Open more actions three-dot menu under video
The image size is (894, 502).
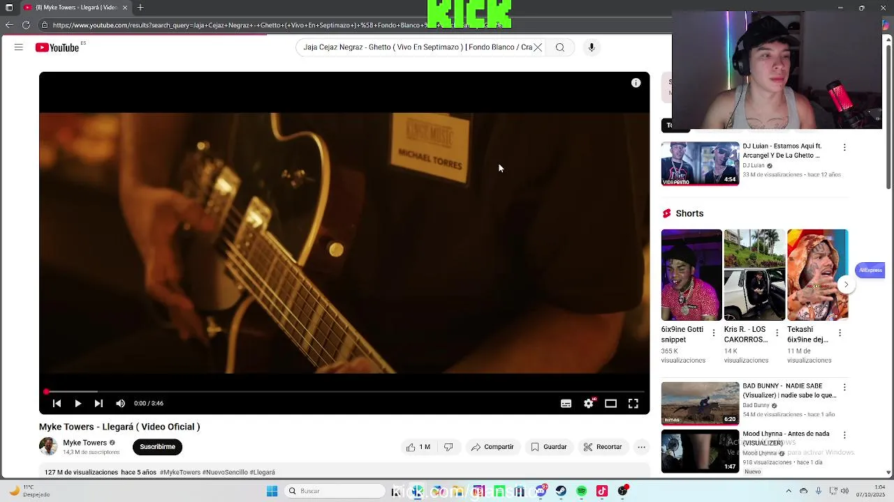(641, 447)
